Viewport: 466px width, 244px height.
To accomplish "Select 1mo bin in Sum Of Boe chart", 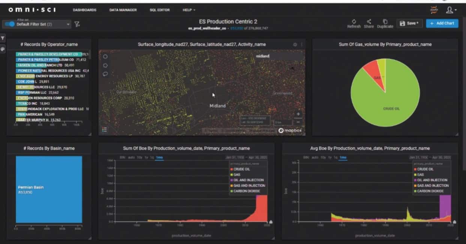I will (159, 158).
